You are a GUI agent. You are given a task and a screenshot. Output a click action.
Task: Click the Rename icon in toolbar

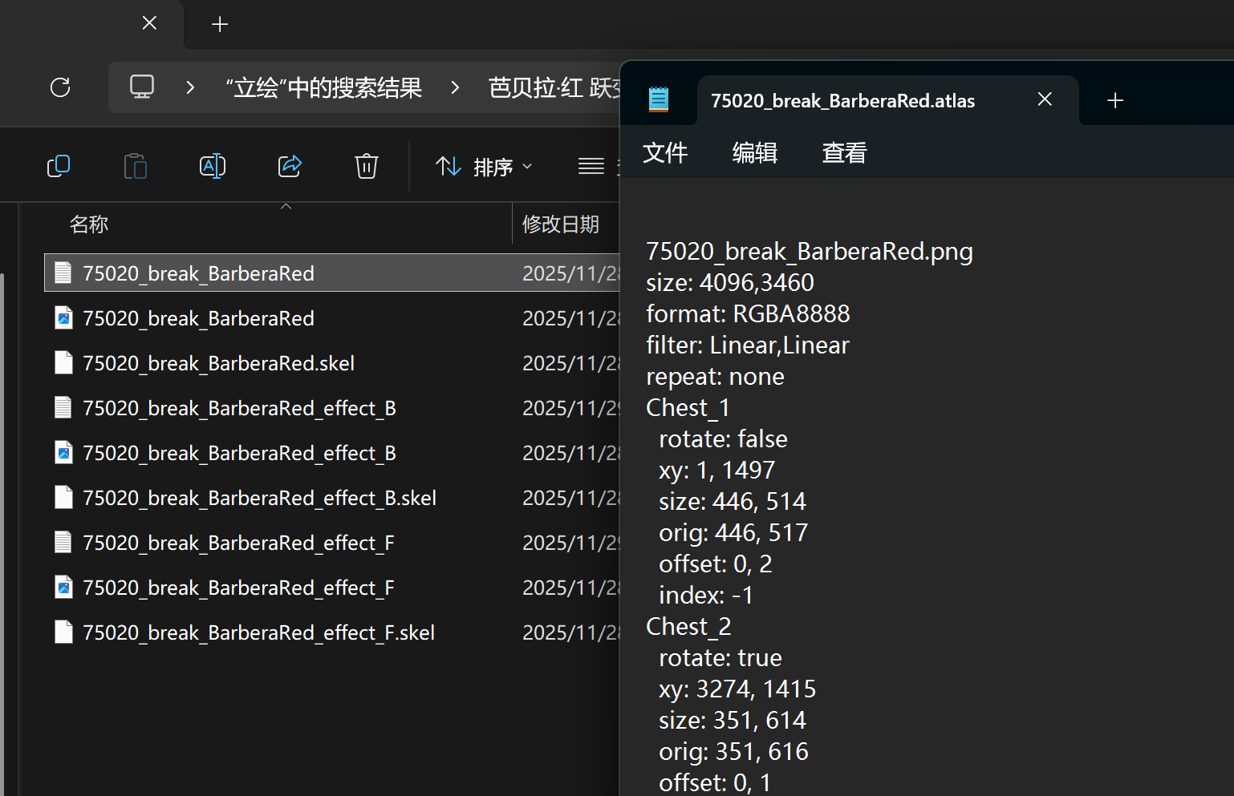pyautogui.click(x=212, y=166)
